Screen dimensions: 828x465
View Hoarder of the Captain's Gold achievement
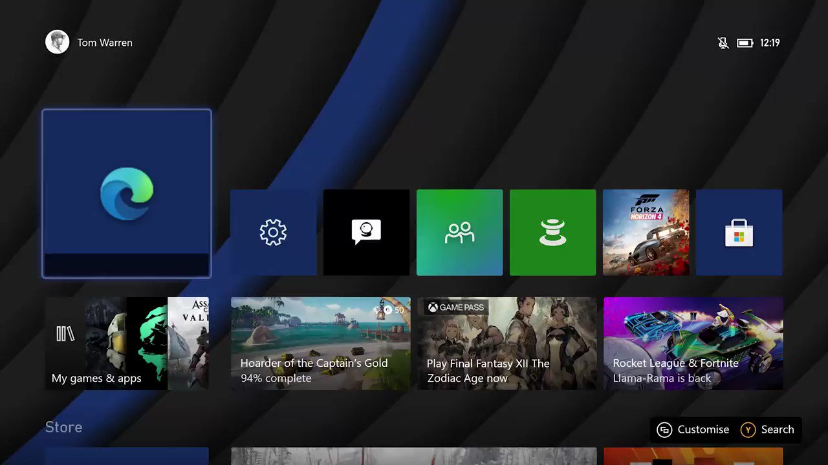[x=321, y=344]
